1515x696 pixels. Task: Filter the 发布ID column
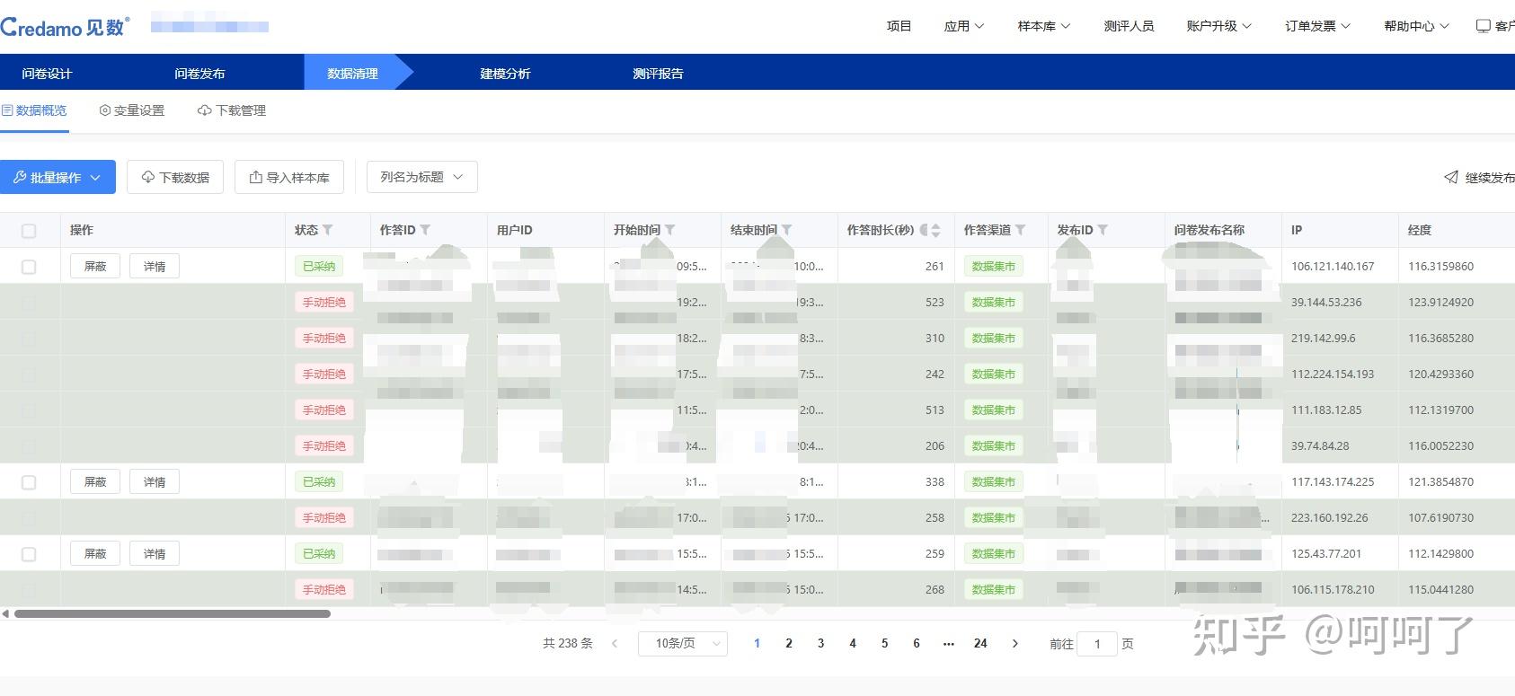point(1103,231)
